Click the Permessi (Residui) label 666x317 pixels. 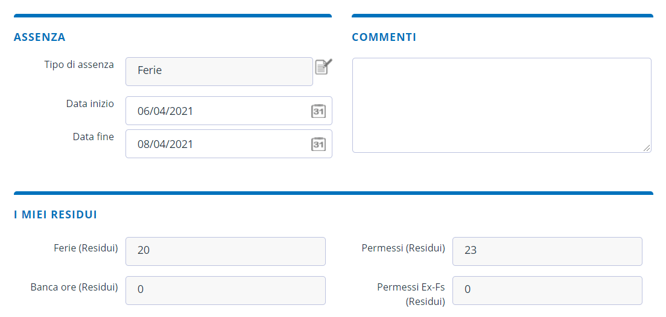coord(403,248)
